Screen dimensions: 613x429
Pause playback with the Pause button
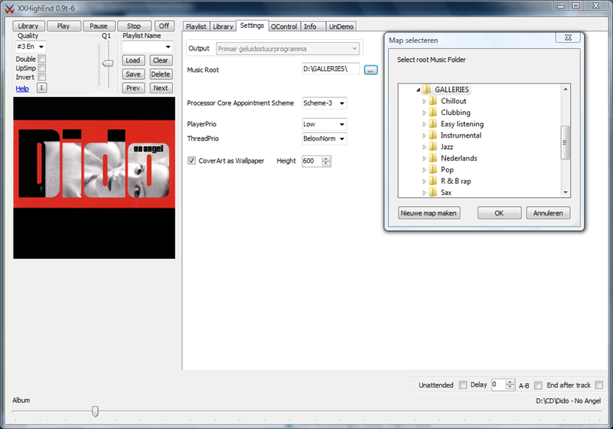pos(99,26)
